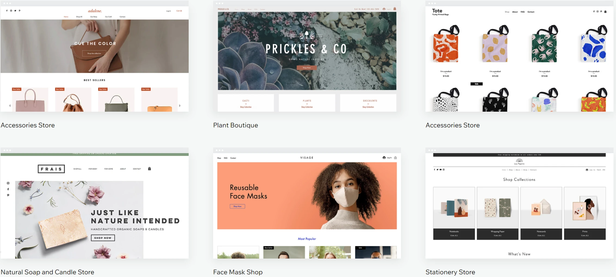Viewport: 616px width, 277px height.
Task: Click Shop Now on Reusable Face Masks banner
Action: pyautogui.click(x=237, y=207)
